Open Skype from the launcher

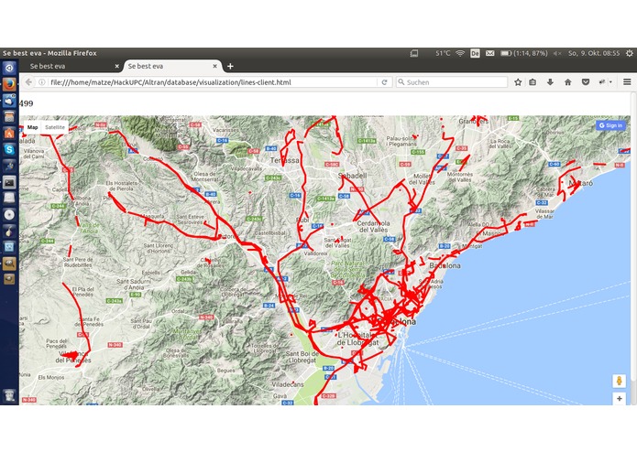(9, 149)
